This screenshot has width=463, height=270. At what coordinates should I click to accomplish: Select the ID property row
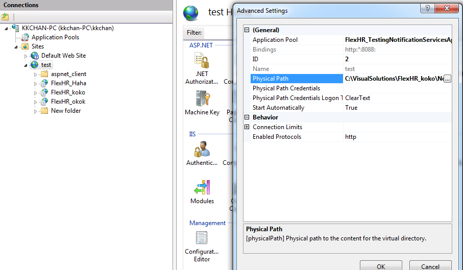pyautogui.click(x=351, y=59)
